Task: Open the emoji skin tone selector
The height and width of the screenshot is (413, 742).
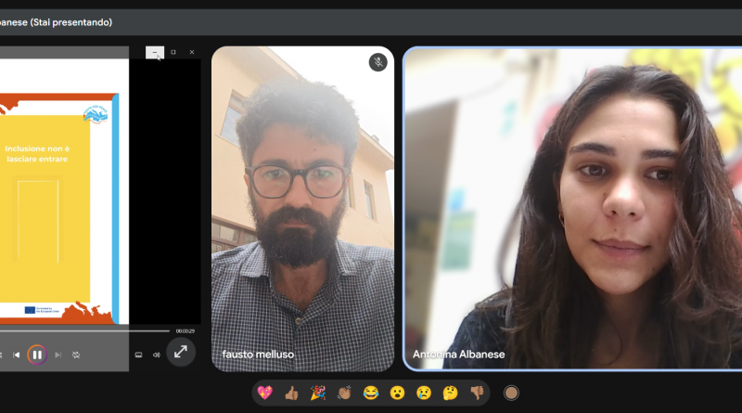Action: (511, 393)
